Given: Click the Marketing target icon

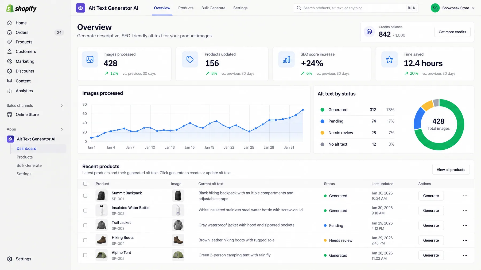Looking at the screenshot, I should pyautogui.click(x=10, y=61).
